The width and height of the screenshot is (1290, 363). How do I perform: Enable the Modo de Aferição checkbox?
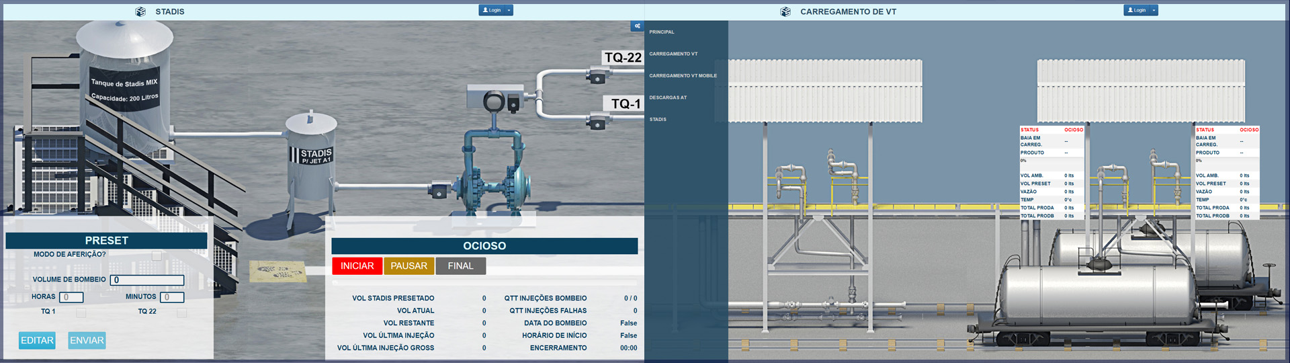point(157,255)
